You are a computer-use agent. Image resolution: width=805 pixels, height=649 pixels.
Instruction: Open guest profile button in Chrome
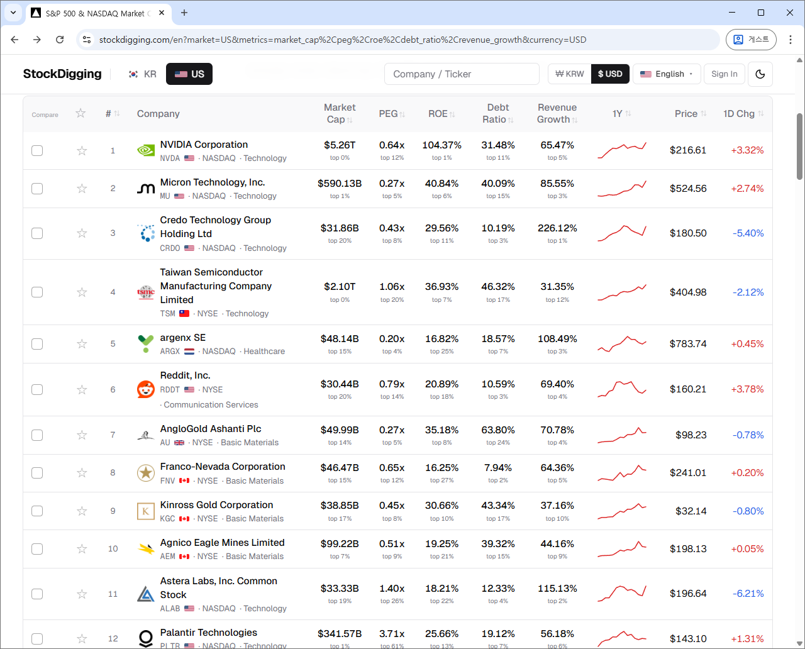751,40
